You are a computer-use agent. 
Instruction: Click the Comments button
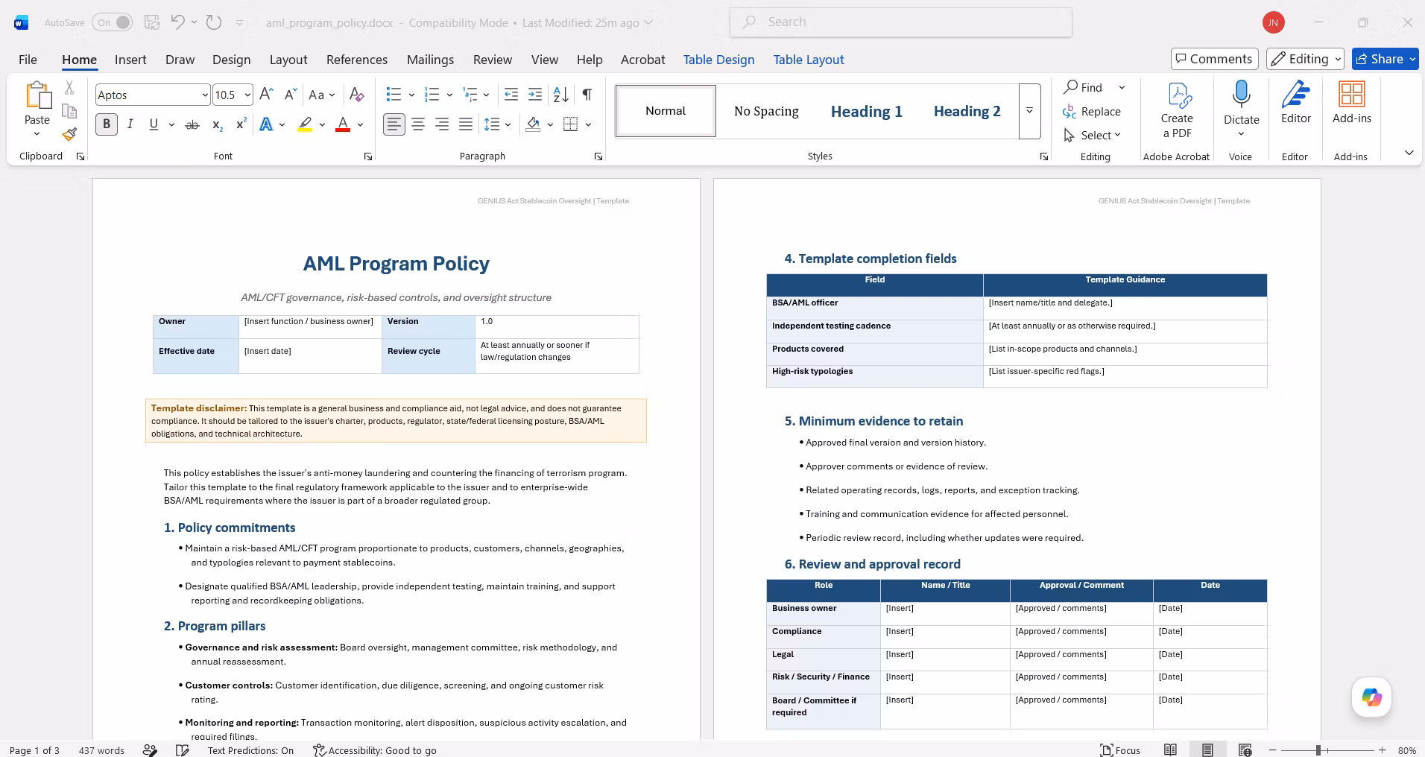pos(1214,59)
